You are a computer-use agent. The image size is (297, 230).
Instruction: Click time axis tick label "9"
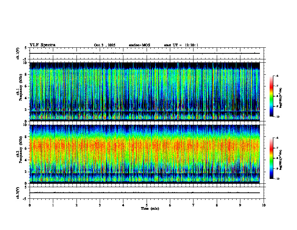(240, 205)
